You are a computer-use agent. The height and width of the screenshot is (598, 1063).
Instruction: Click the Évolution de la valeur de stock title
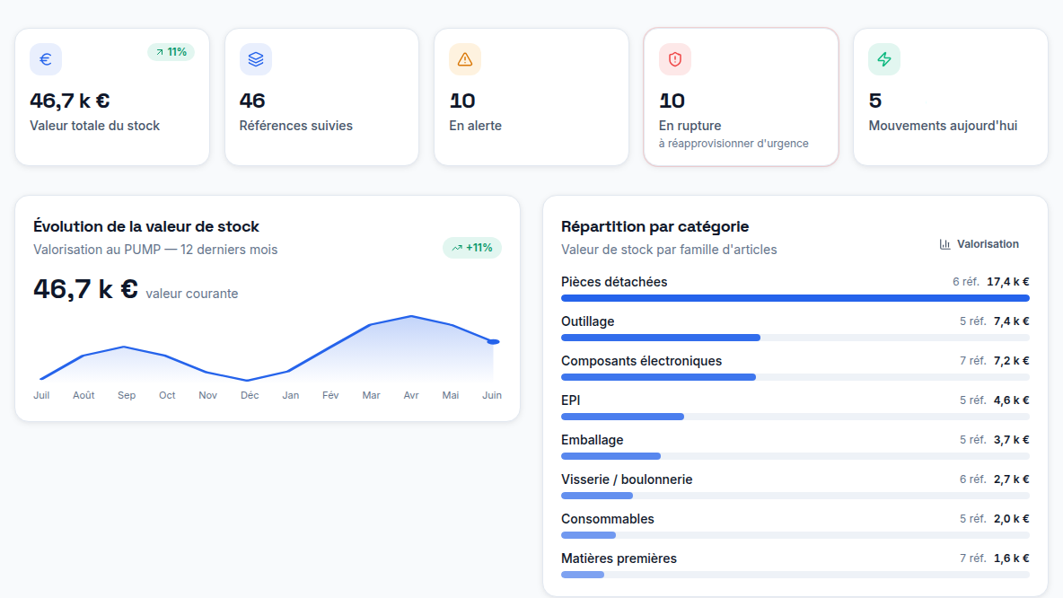pyautogui.click(x=146, y=226)
